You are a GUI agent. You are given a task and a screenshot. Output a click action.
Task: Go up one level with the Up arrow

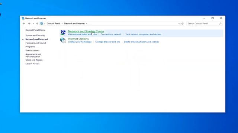point(37,24)
